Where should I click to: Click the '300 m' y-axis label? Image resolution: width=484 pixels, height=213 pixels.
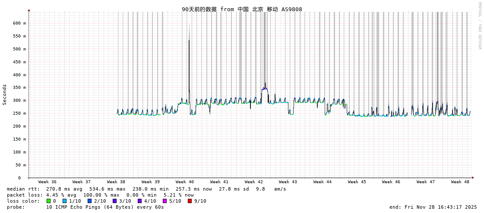click(20, 100)
